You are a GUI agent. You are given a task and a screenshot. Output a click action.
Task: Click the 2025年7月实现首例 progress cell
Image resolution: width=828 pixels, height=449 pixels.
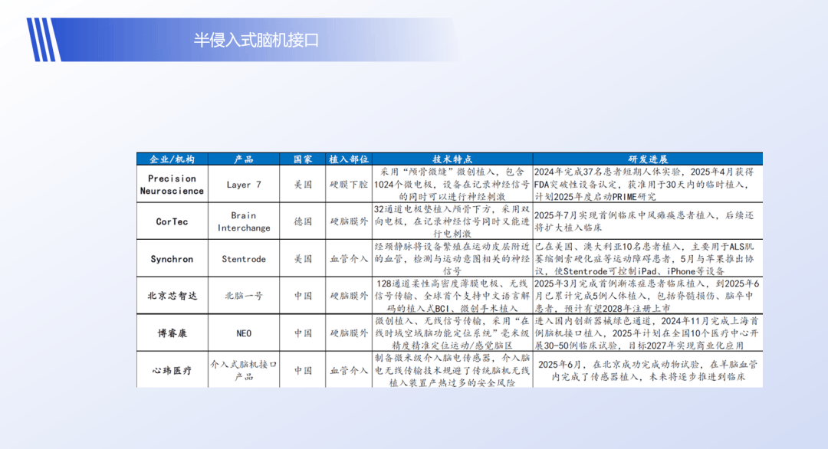tap(648, 221)
